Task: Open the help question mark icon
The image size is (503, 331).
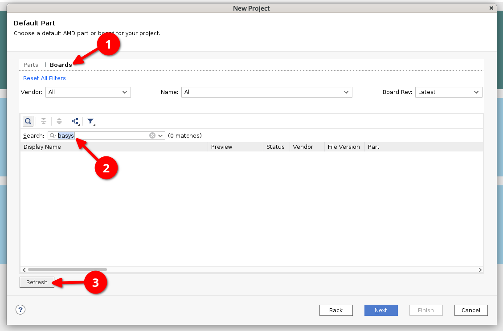Action: [x=20, y=310]
